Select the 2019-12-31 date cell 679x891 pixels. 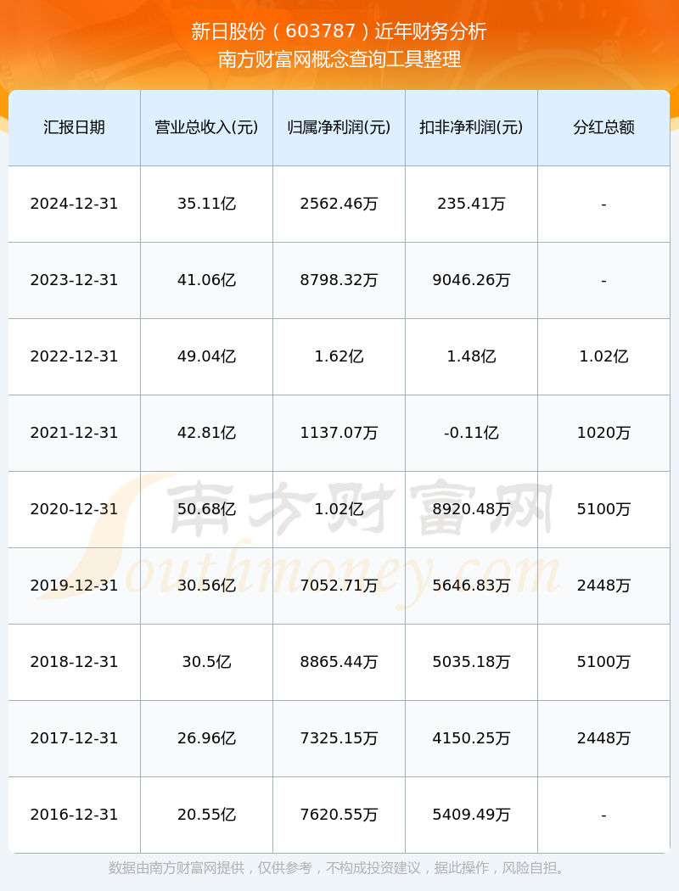75,586
